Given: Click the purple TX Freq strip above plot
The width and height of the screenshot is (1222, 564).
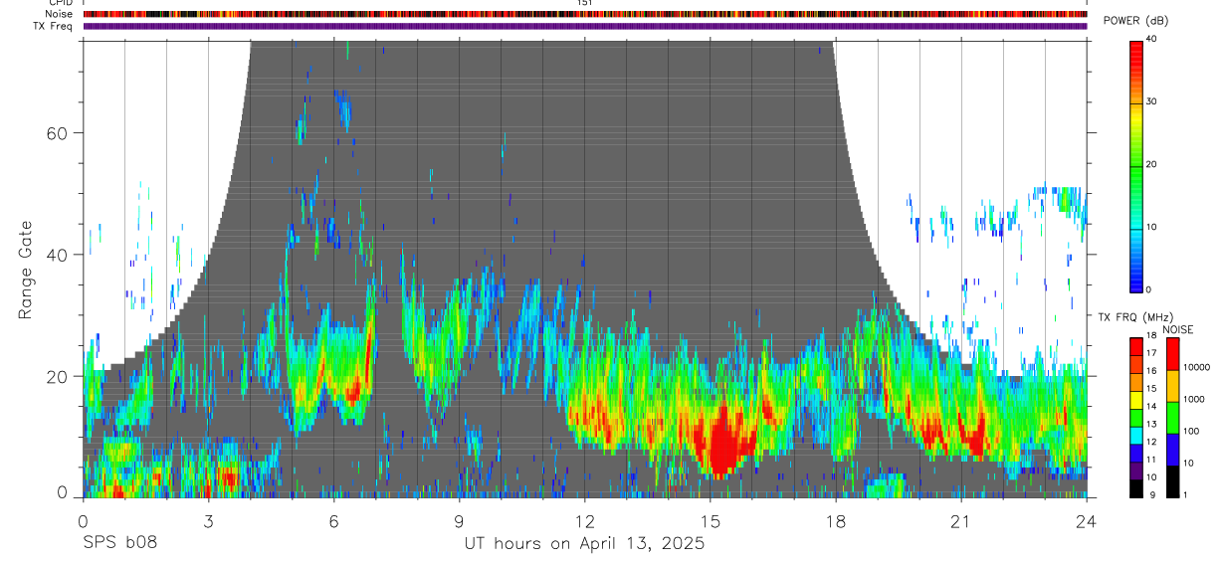Looking at the screenshot, I should (x=585, y=26).
